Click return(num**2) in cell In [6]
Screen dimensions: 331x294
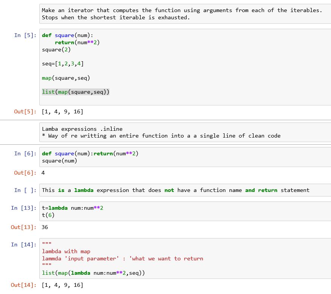pyautogui.click(x=109, y=153)
